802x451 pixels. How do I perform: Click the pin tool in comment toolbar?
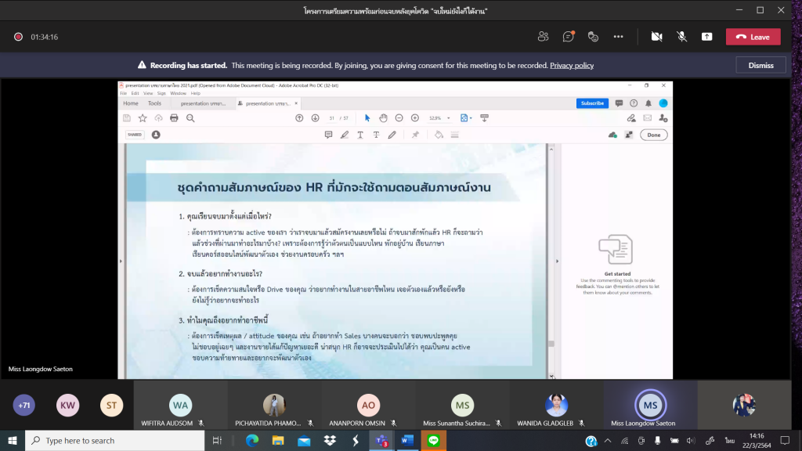click(x=415, y=135)
